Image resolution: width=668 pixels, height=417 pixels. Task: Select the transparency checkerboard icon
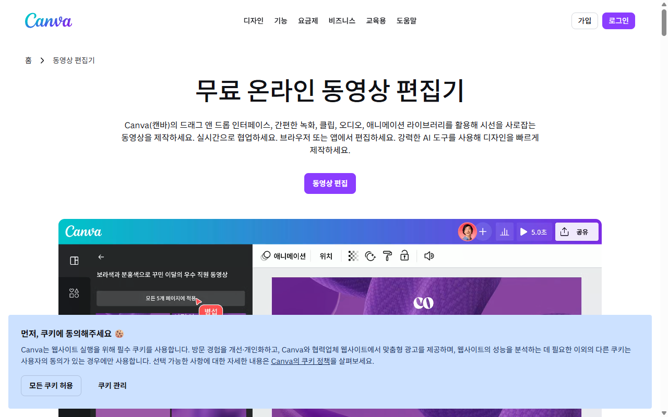(353, 256)
